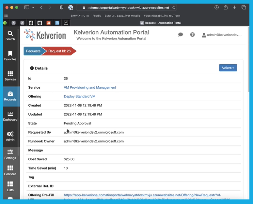Click the page vertical scrollbar
Screen dimensions: 253x204
[249, 60]
